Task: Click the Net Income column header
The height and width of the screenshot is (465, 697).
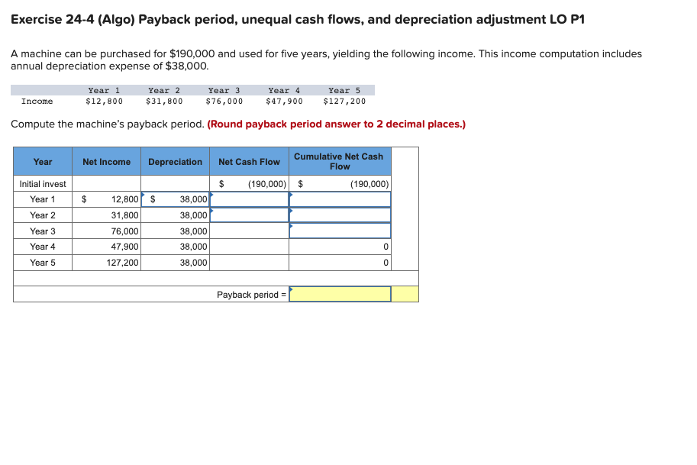Action: pyautogui.click(x=107, y=160)
